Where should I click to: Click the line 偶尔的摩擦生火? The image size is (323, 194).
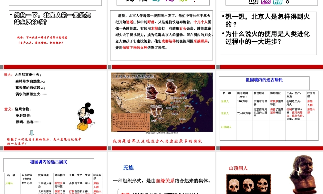point(31,94)
